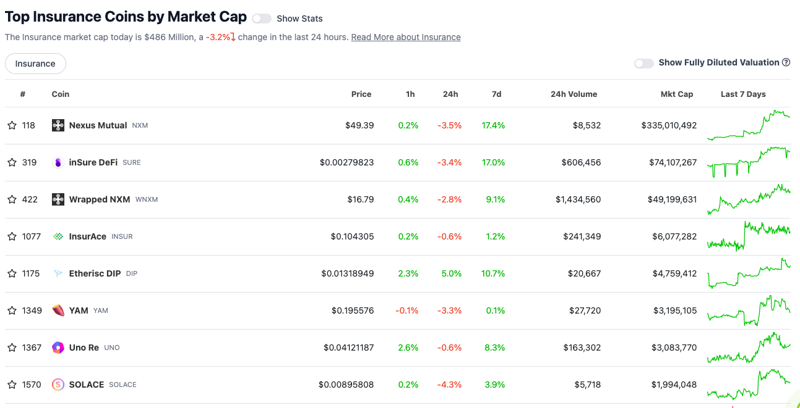Click the InsurAce coin logo

pos(58,236)
